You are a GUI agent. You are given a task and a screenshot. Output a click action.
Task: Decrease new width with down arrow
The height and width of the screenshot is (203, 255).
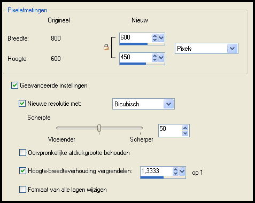tap(154, 40)
